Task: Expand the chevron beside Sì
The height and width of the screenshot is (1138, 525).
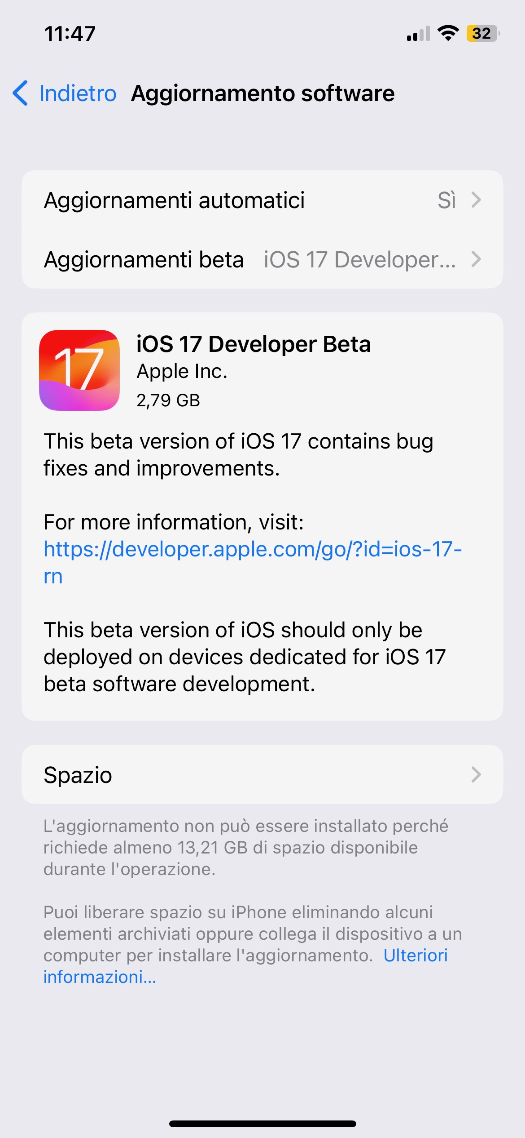Action: [476, 200]
